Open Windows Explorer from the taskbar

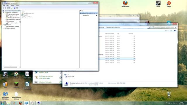tap(8, 103)
